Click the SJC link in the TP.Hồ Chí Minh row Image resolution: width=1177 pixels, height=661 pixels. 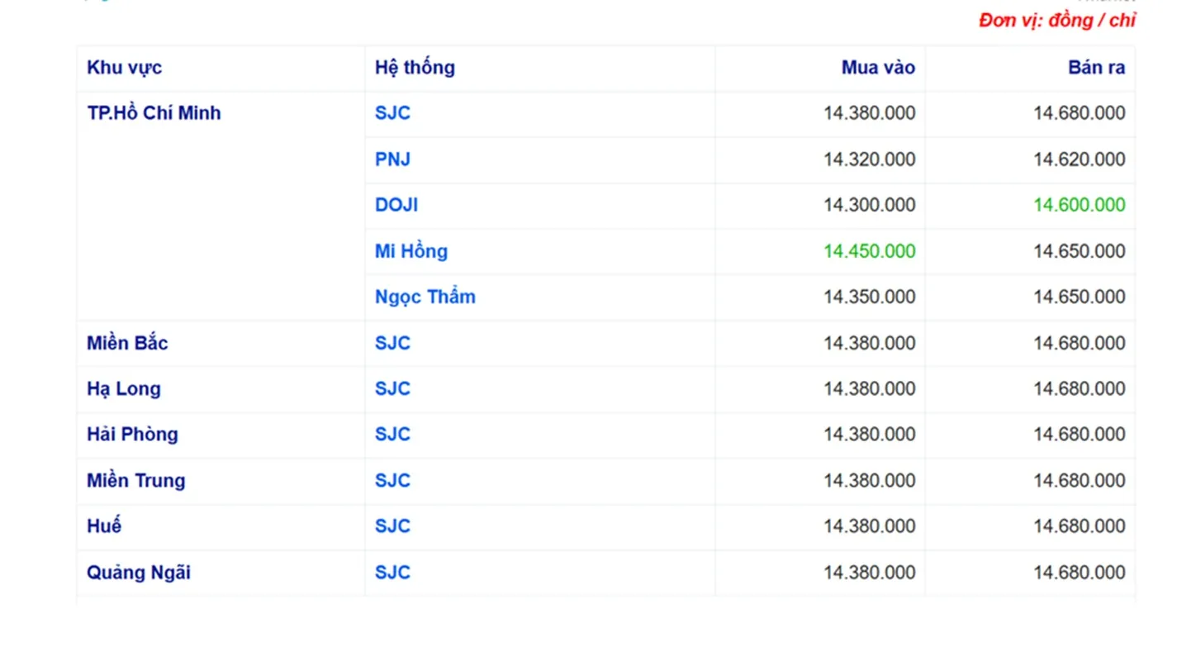pyautogui.click(x=392, y=113)
